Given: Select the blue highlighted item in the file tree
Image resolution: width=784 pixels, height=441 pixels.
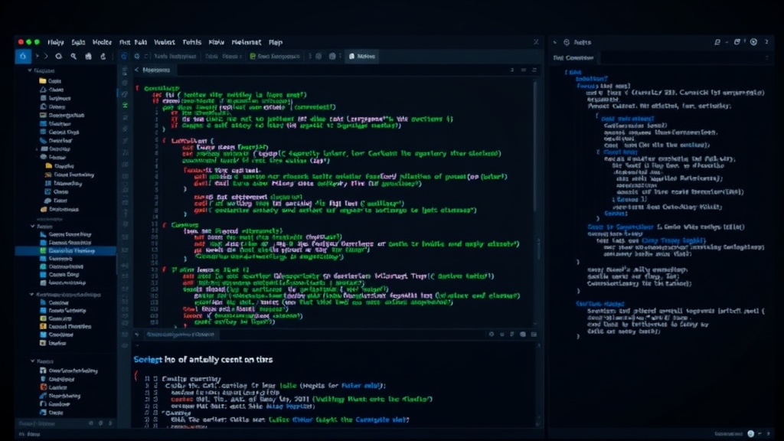Looking at the screenshot, I should [66, 250].
